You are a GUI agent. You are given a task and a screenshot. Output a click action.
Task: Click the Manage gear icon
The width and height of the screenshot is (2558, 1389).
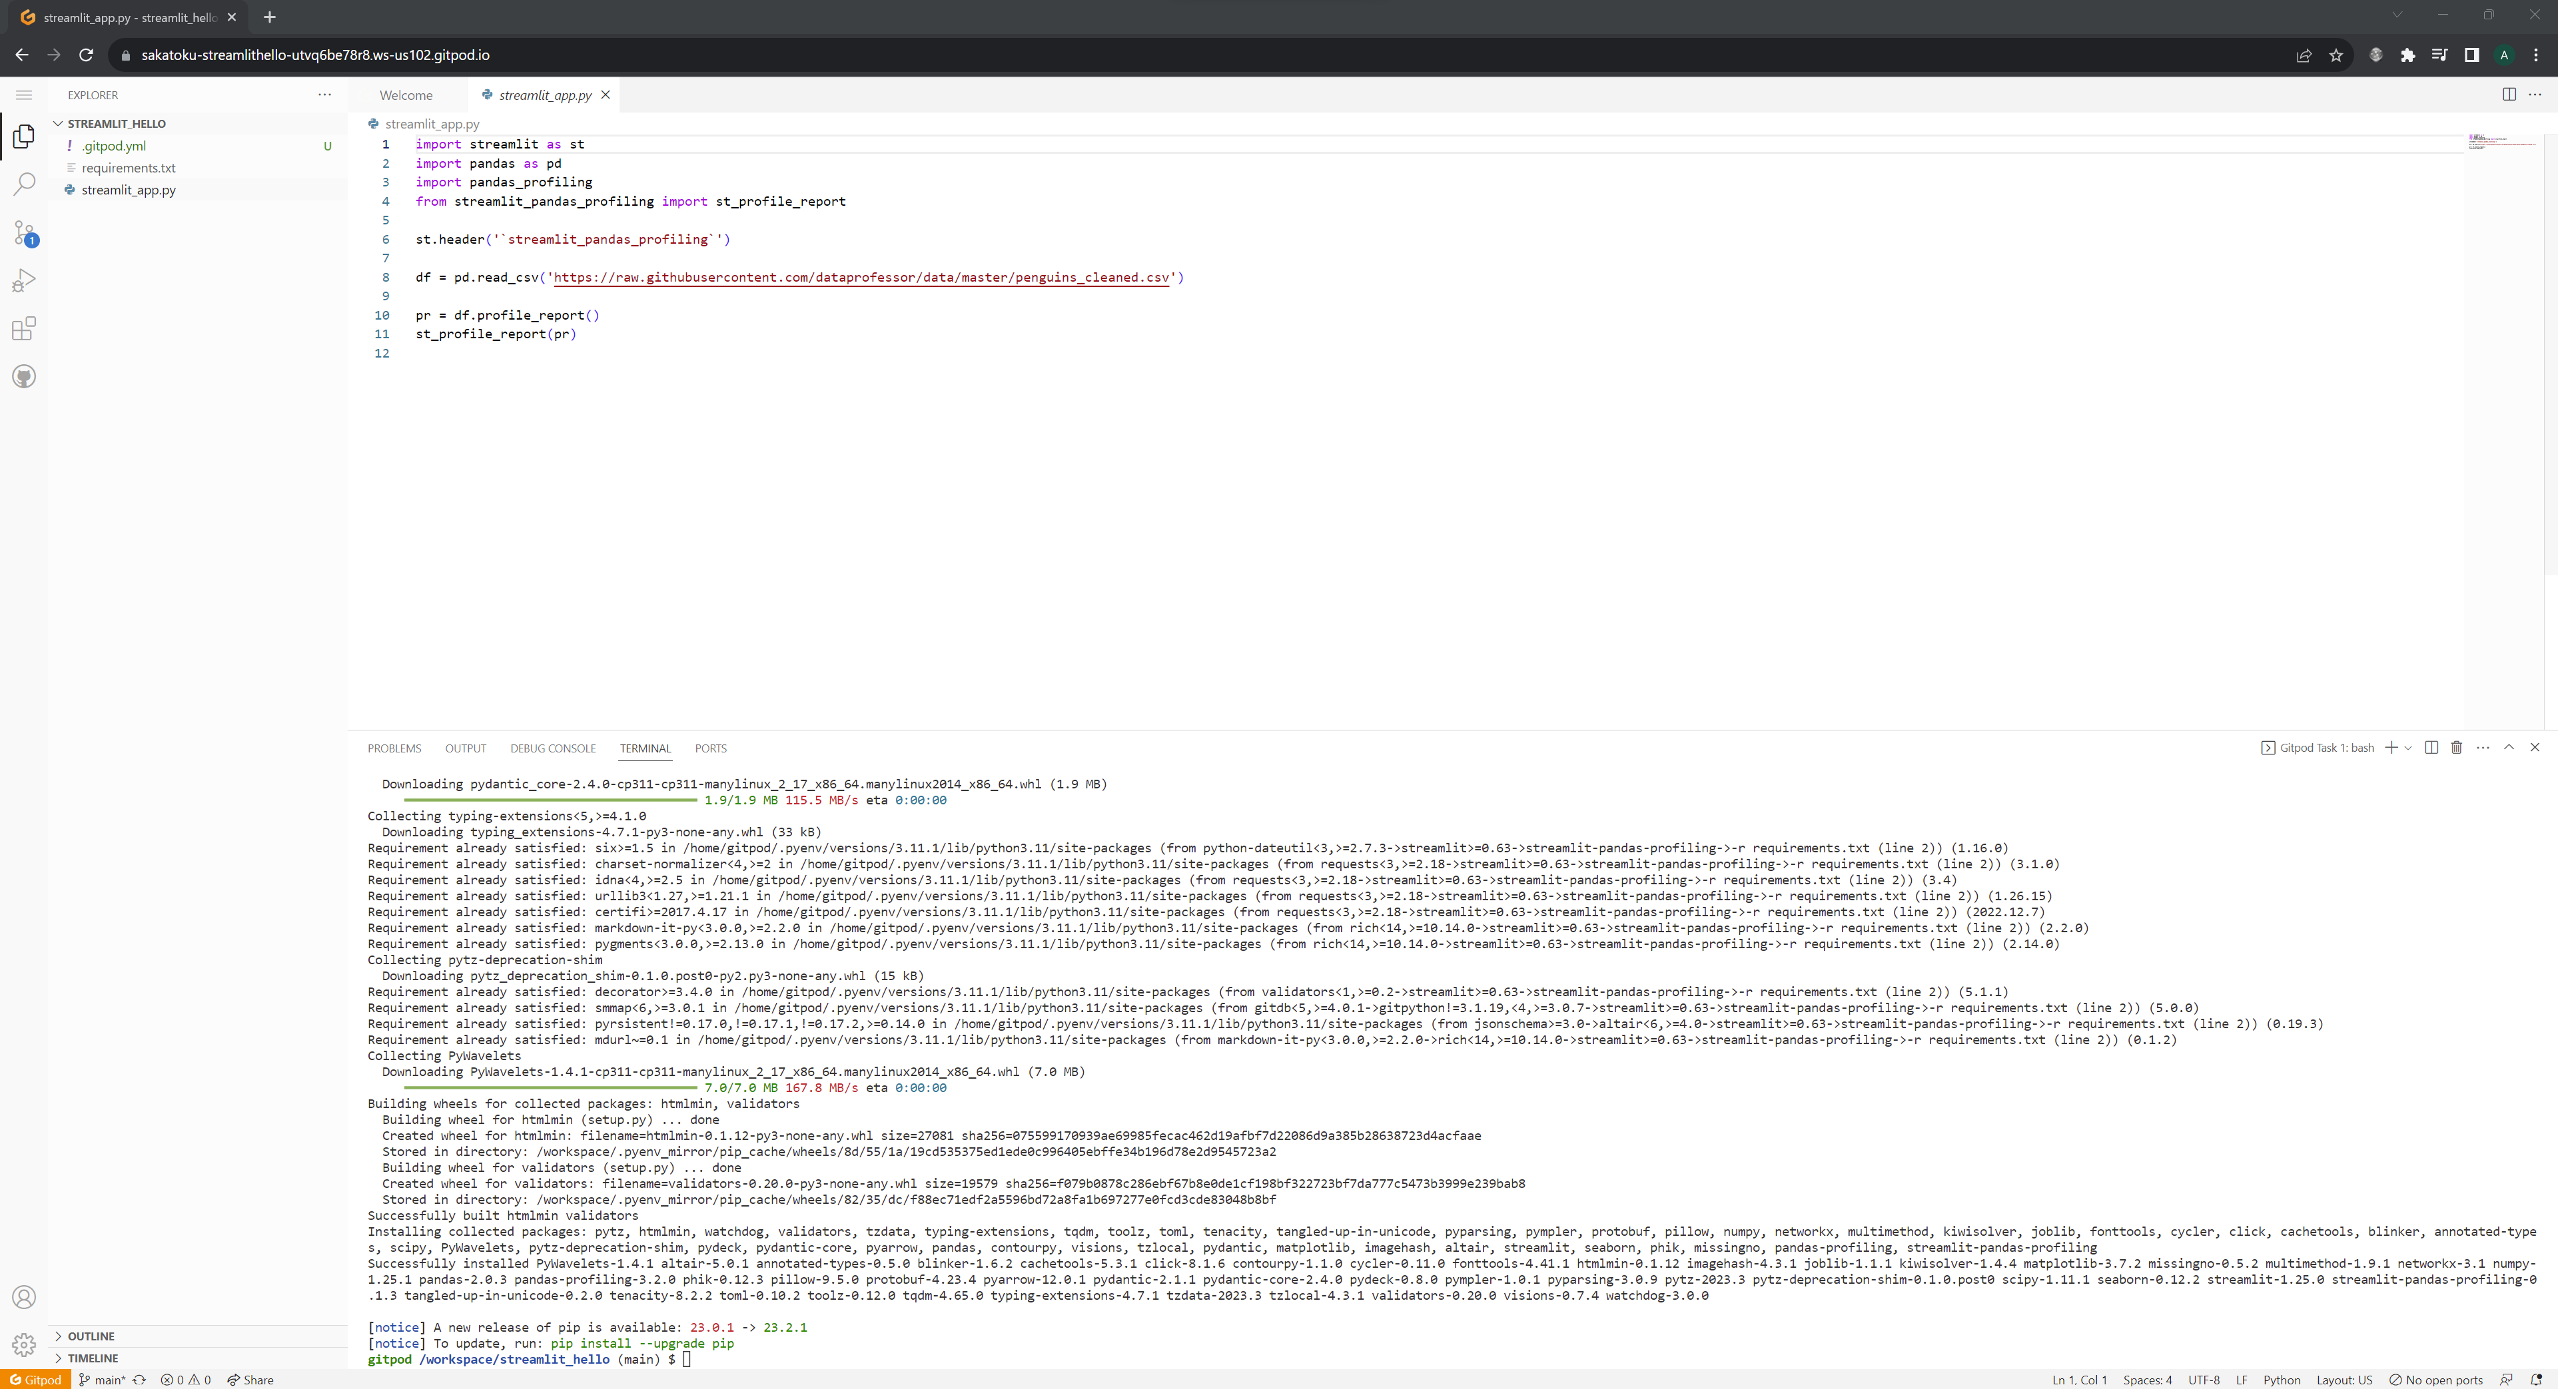coord(24,1344)
